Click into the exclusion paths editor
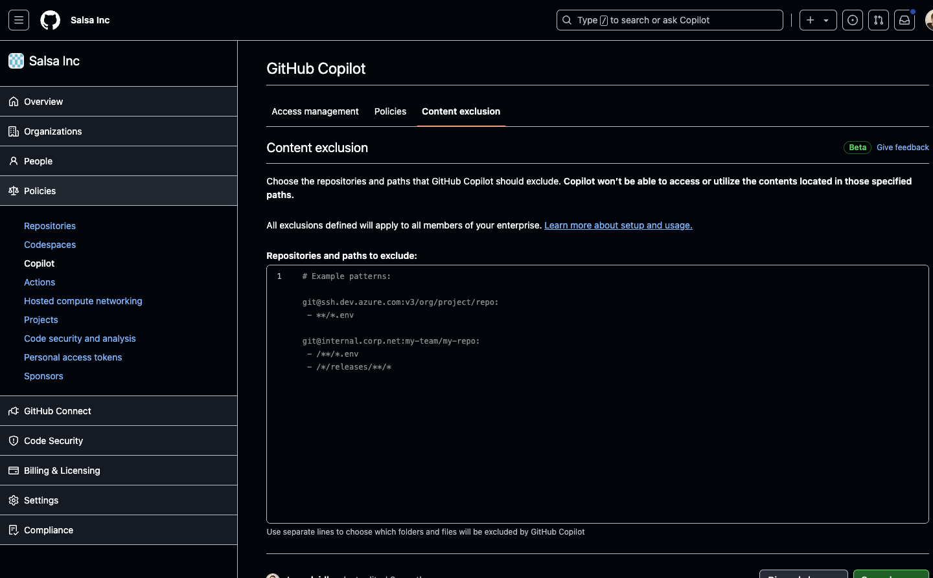Viewport: 933px width, 578px height. tap(597, 394)
